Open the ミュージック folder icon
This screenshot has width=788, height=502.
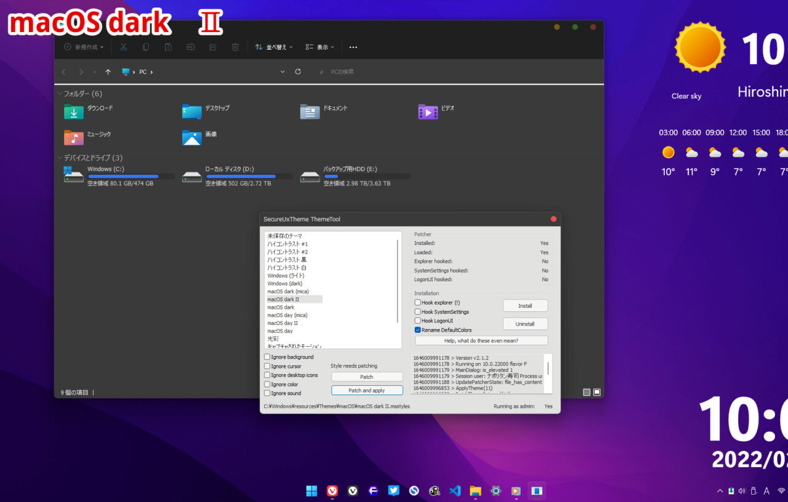point(73,138)
